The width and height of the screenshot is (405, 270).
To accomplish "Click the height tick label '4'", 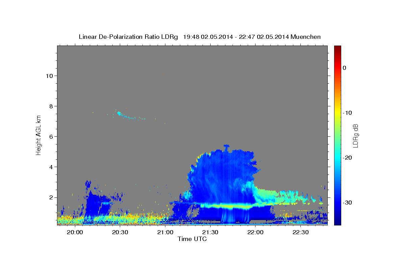I will coord(51,167).
